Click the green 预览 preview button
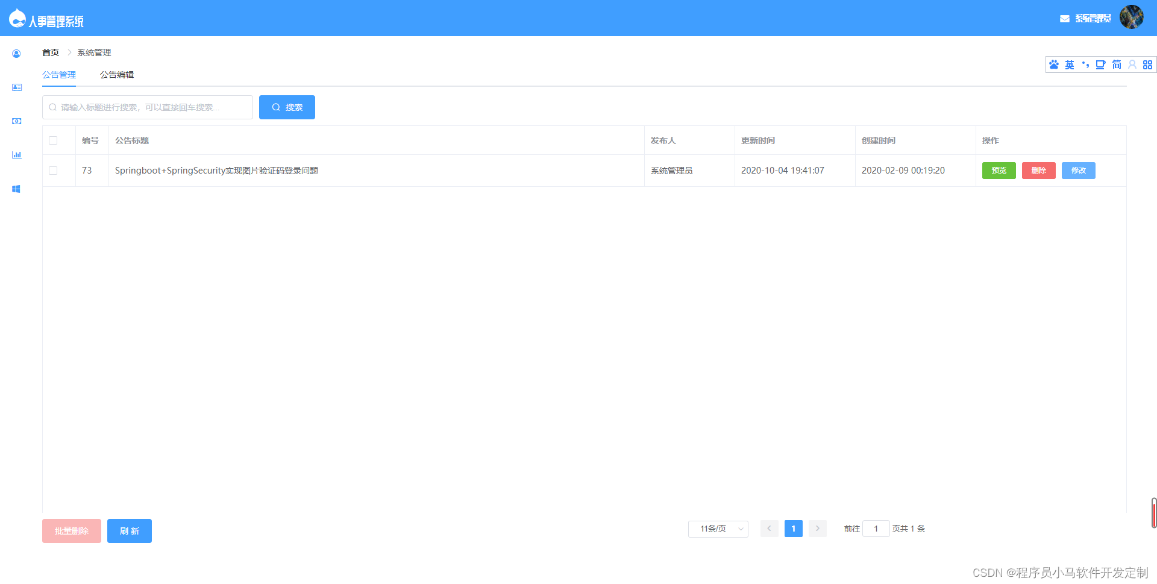Image resolution: width=1157 pixels, height=584 pixels. (x=999, y=170)
